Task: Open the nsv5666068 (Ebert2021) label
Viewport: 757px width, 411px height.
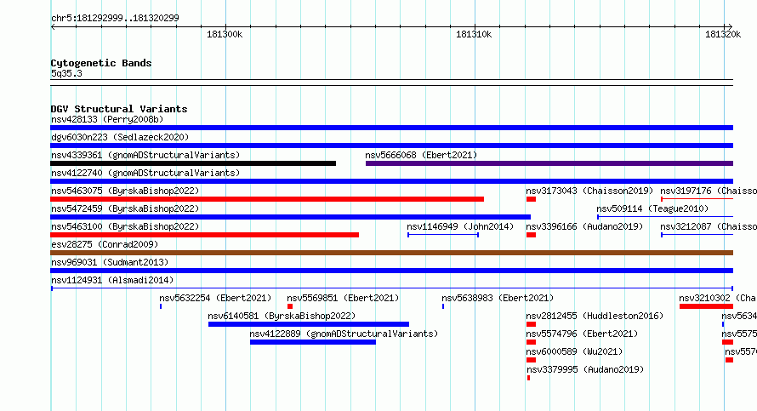Action: point(421,155)
